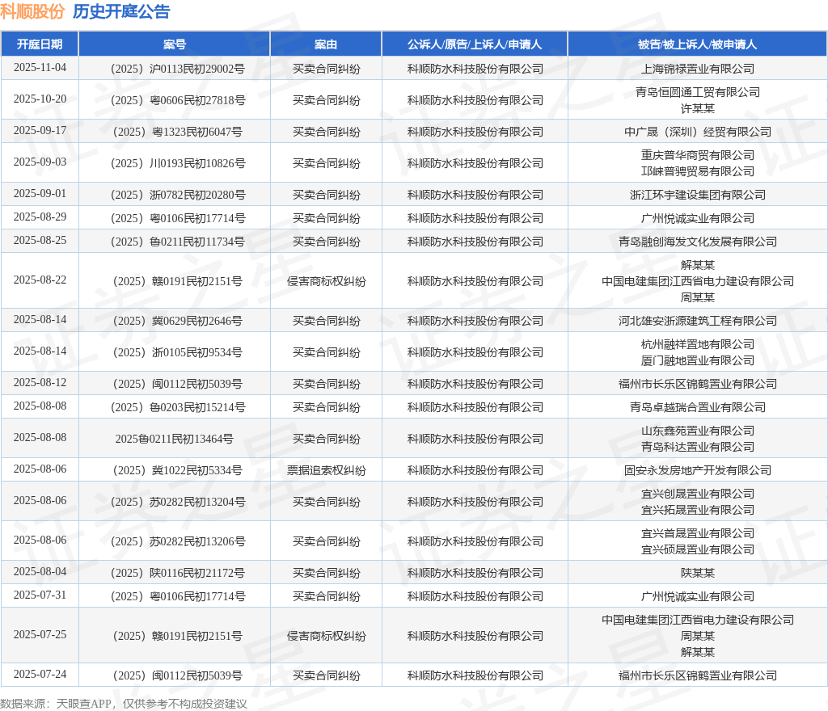
Task: Click the date 2025-10-20
Action: pyautogui.click(x=40, y=99)
